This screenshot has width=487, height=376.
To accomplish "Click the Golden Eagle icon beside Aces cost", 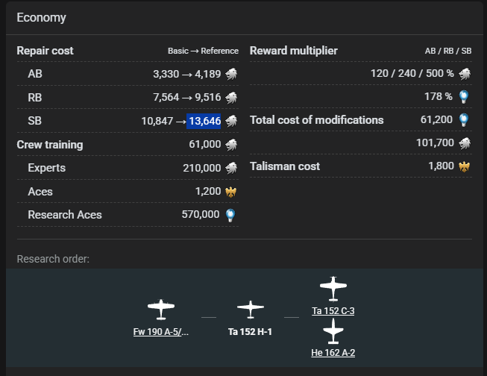I will tap(231, 191).
